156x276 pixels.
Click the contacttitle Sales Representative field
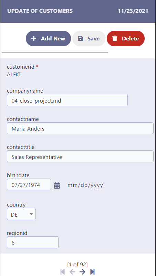[x=80, y=156]
